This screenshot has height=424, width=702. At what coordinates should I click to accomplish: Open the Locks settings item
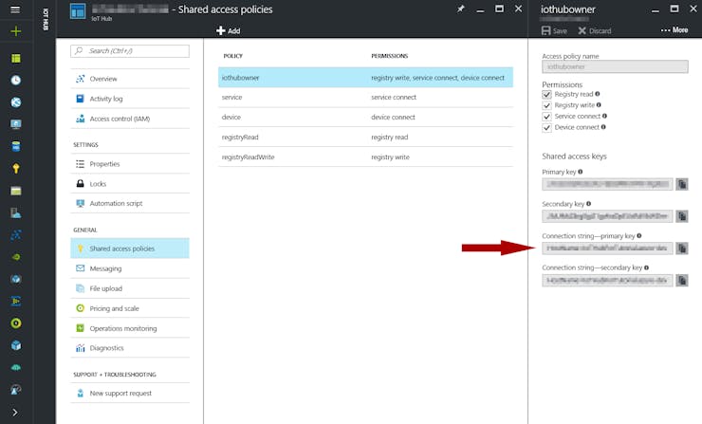[x=130, y=184]
